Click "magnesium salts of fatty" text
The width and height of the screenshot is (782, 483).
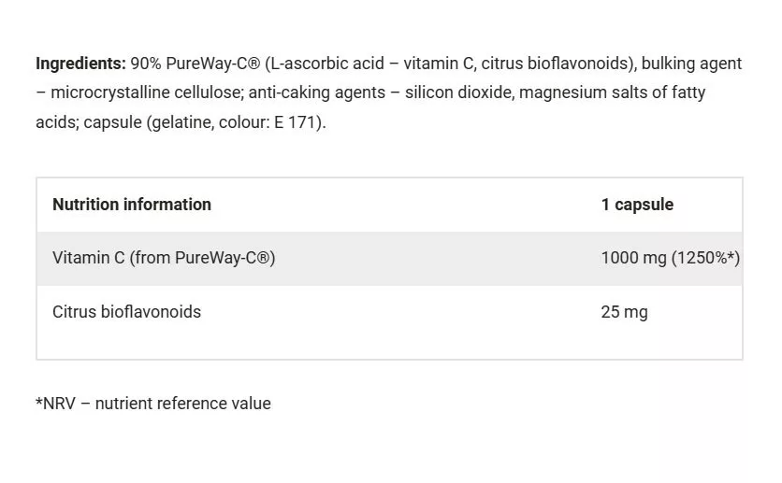pos(616,92)
